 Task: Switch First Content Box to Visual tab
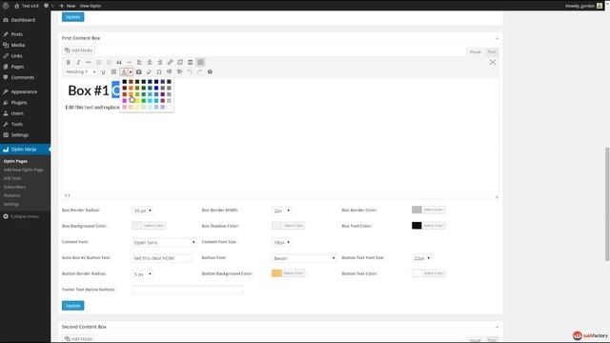475,51
